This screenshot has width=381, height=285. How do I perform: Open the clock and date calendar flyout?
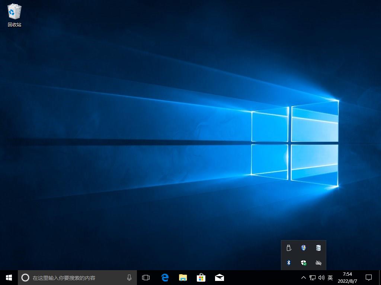[x=347, y=278]
